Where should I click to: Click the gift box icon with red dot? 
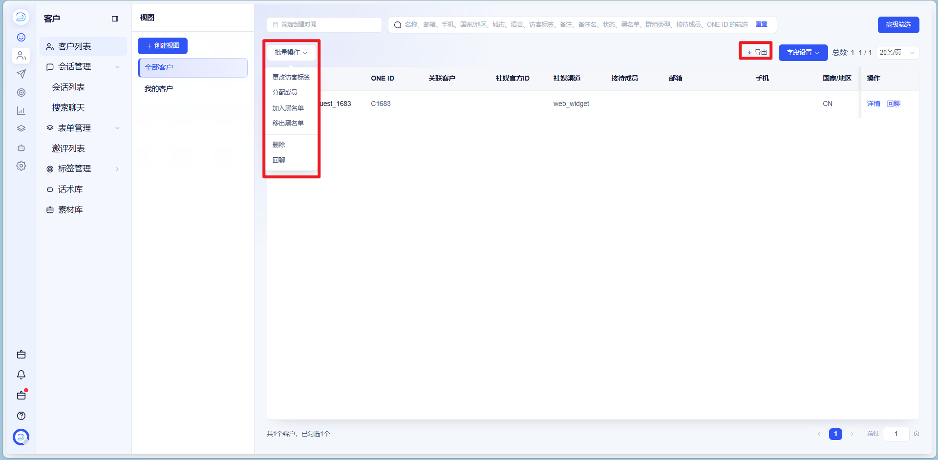[21, 395]
